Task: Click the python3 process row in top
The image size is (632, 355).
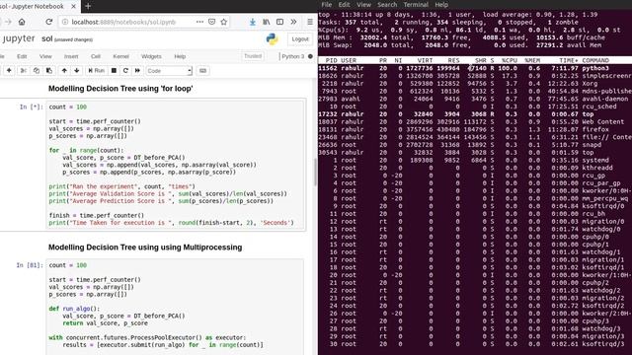Action: click(x=475, y=68)
